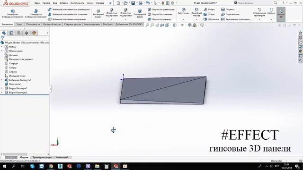Select the Вытянутый вырез tool
Viewport: 303px width, 170px height.
point(98,13)
